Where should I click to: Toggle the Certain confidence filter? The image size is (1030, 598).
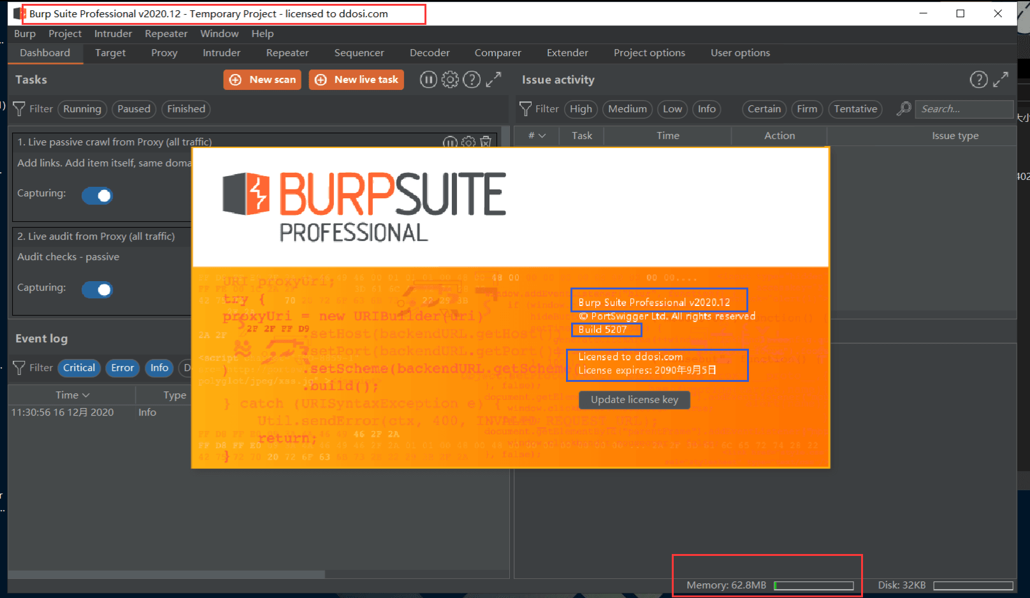764,109
